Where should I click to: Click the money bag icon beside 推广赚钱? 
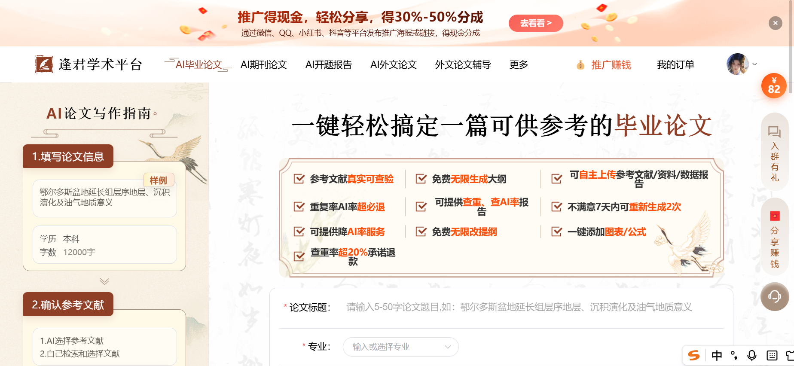point(580,65)
